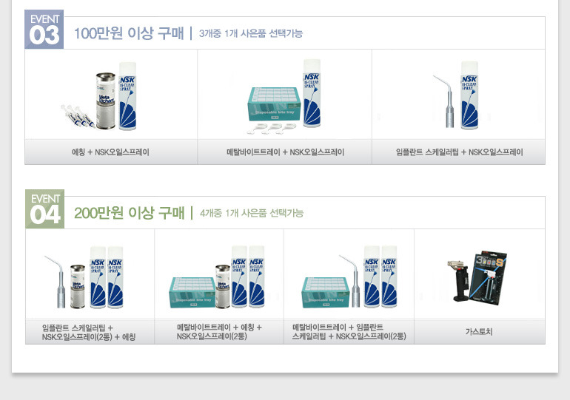
Task: Select the implant scaler tip image in Event 03
Action: tap(457, 95)
